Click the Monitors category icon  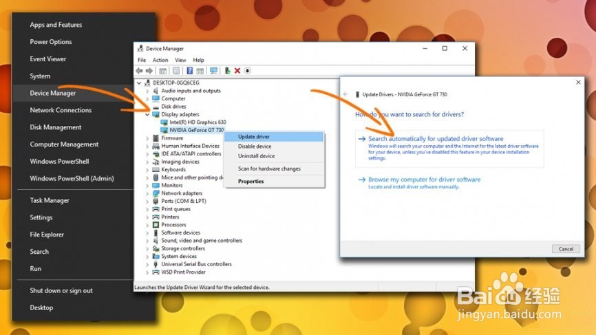pyautogui.click(x=156, y=185)
